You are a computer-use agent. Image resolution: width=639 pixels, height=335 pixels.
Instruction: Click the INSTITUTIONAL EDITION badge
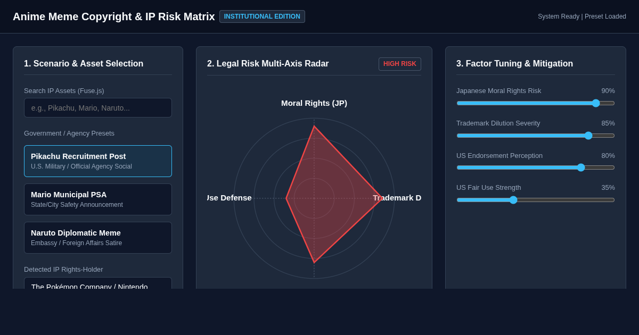click(262, 16)
